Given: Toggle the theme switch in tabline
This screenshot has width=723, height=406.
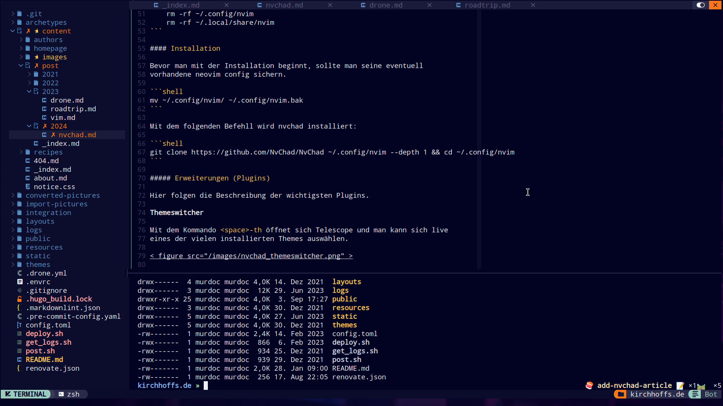Looking at the screenshot, I should [700, 5].
